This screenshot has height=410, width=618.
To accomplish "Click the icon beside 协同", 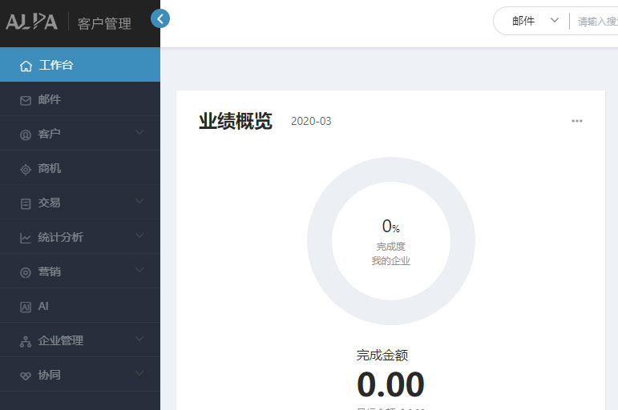I will point(26,376).
